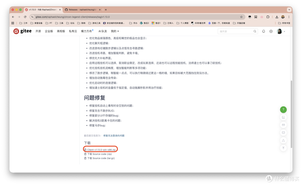This screenshot has height=185, width=302.
Task: Open the 修复无法登录的问题 commit link
Action: click(114, 136)
